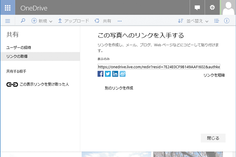Viewport: 236px width, 157px height.
Task: Click 別のリンクを作成 link
Action: tap(119, 88)
